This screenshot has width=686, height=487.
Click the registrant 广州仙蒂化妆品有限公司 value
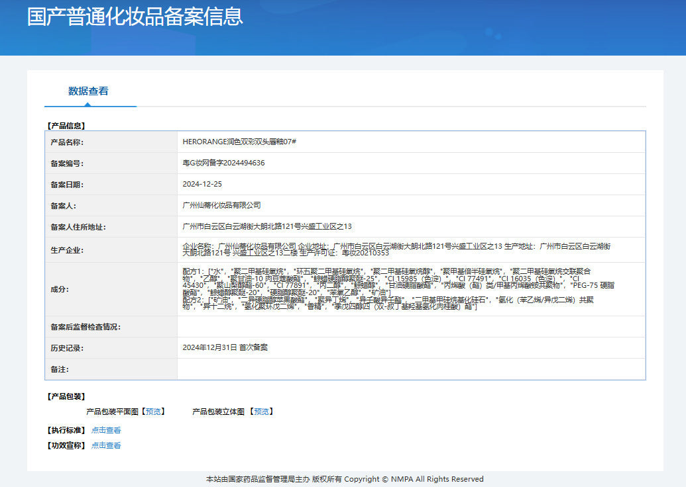tap(221, 205)
